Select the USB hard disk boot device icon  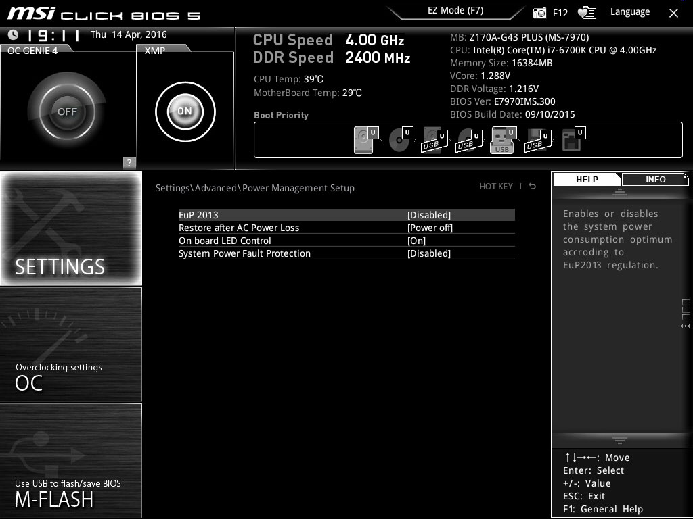[434, 140]
